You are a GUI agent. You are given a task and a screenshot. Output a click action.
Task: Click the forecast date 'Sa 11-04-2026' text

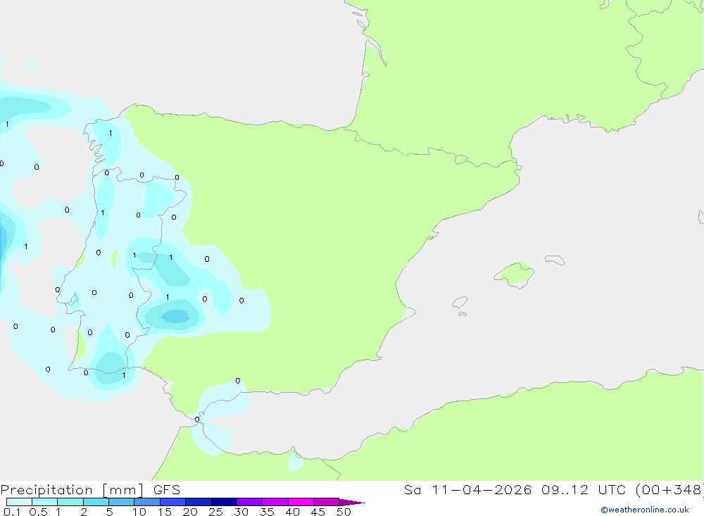467,489
